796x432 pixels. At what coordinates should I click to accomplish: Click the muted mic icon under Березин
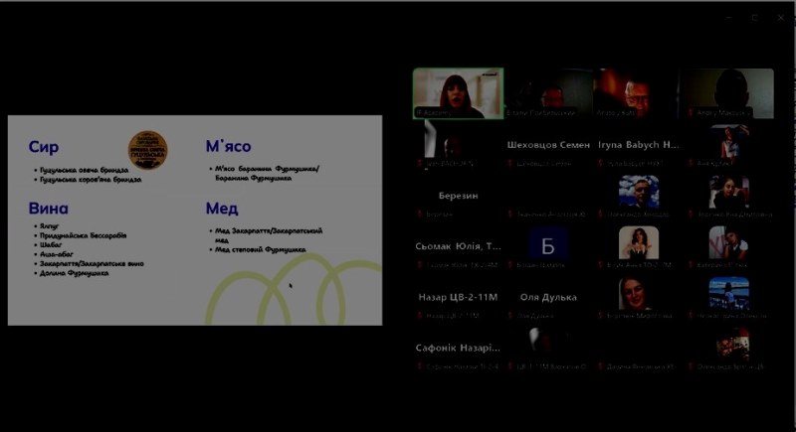(420, 215)
